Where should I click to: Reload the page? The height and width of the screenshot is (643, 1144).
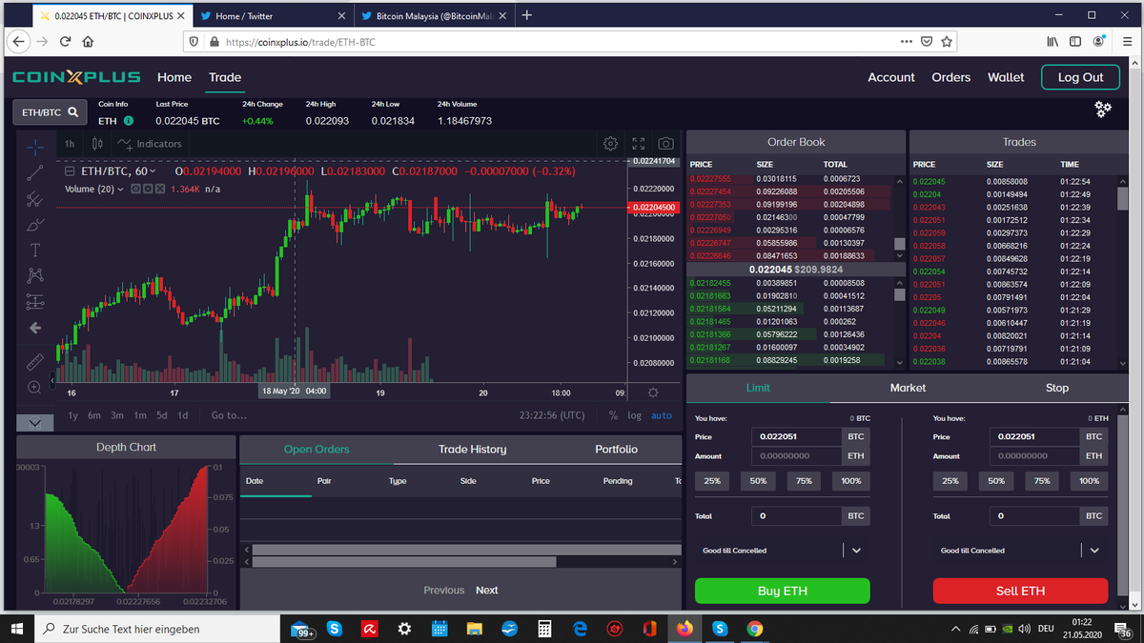pyautogui.click(x=65, y=42)
